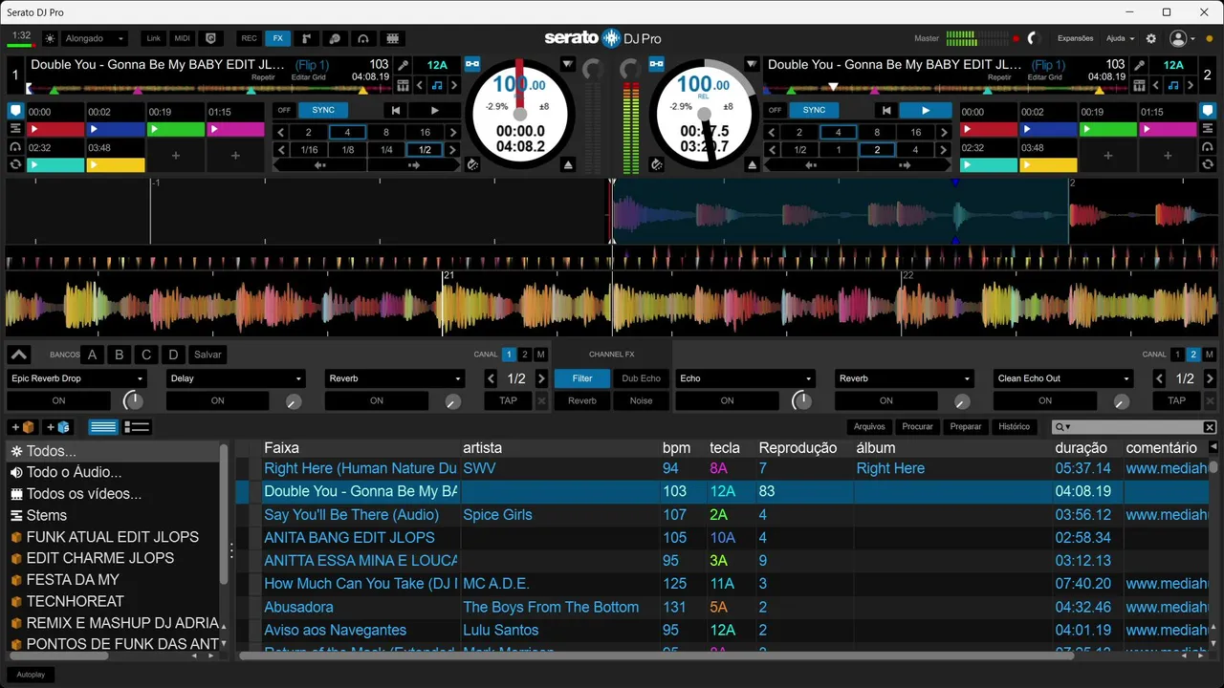The width and height of the screenshot is (1224, 688).
Task: Open the library search options dropdown
Action: pyautogui.click(x=1062, y=427)
